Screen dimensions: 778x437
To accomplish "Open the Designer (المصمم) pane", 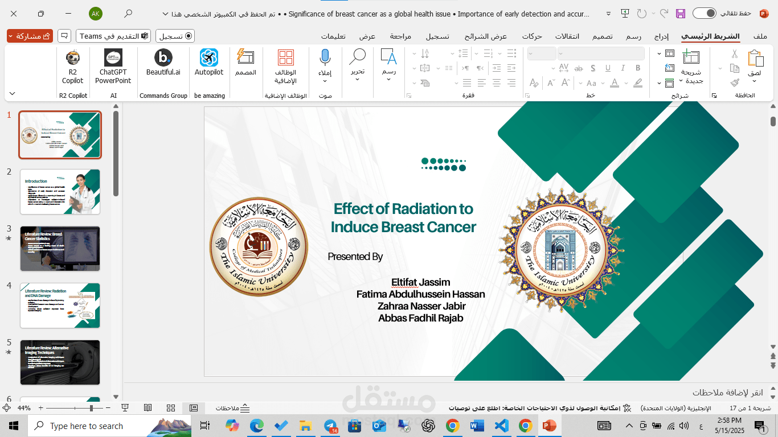I will (245, 63).
